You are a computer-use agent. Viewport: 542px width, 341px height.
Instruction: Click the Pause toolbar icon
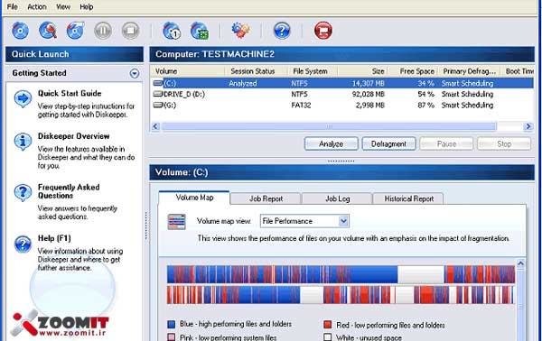[103, 31]
